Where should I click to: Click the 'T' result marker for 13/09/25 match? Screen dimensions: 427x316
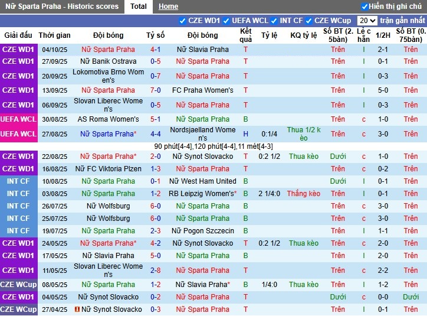[x=246, y=90]
